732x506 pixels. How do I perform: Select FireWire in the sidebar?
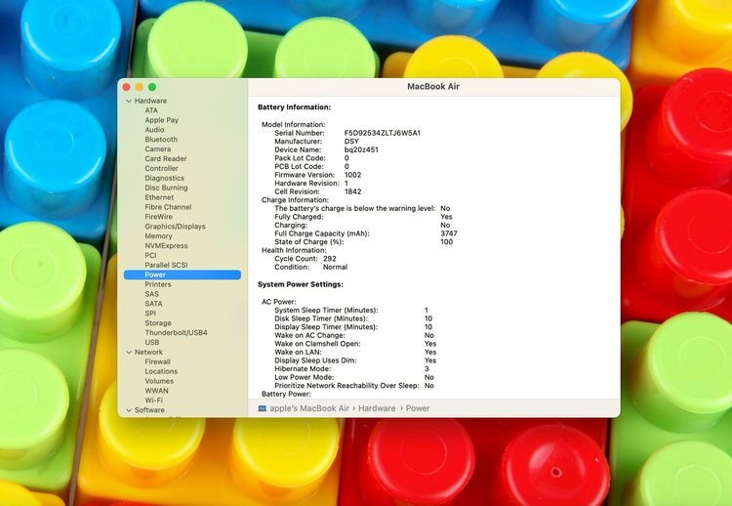(x=159, y=217)
